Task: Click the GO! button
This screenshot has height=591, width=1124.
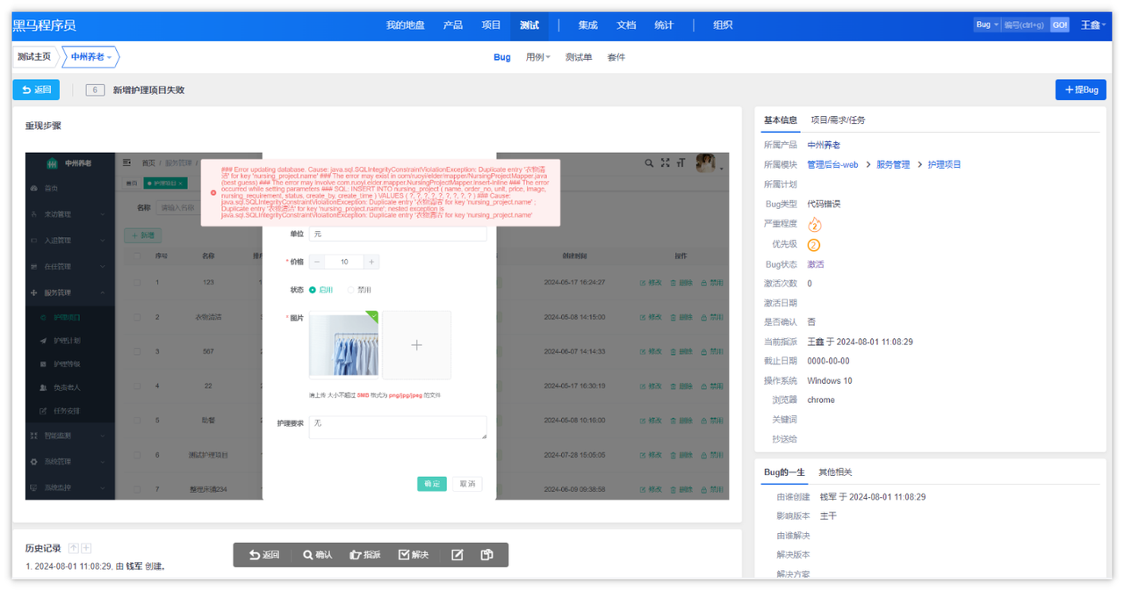Action: coord(1060,25)
